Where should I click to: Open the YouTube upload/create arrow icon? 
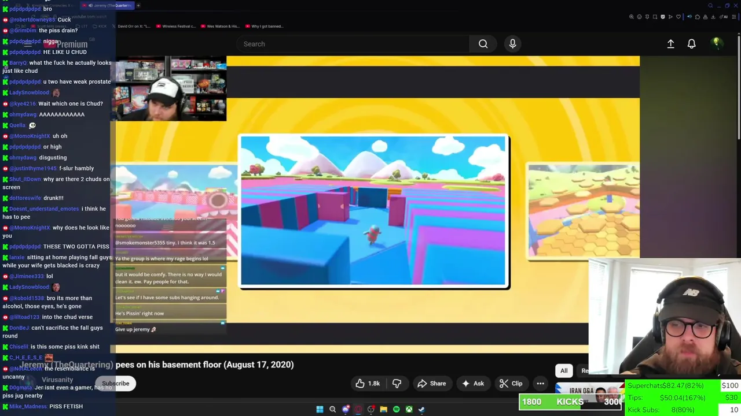click(x=670, y=44)
